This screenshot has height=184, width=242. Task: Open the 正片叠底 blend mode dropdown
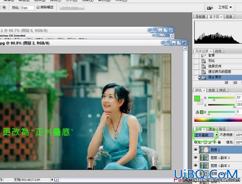pos(216,135)
